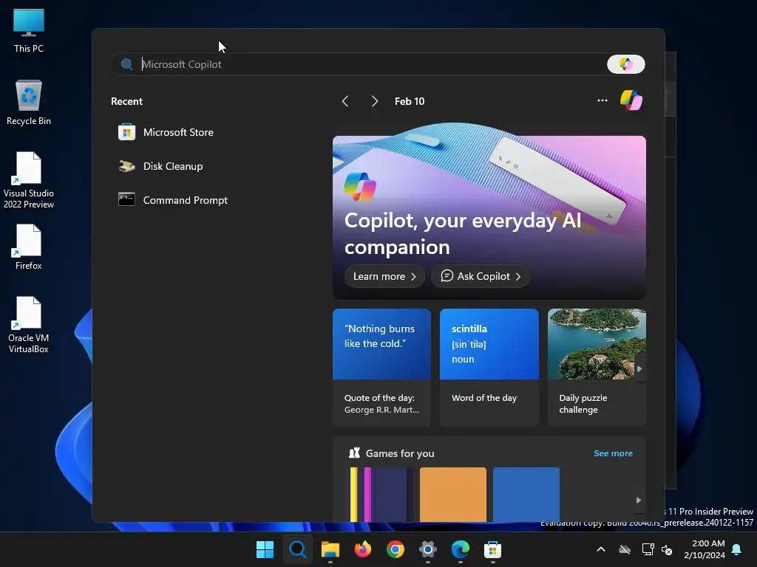Screen dimensions: 757x567
Task: Open the notification bell icon
Action: coord(737,549)
